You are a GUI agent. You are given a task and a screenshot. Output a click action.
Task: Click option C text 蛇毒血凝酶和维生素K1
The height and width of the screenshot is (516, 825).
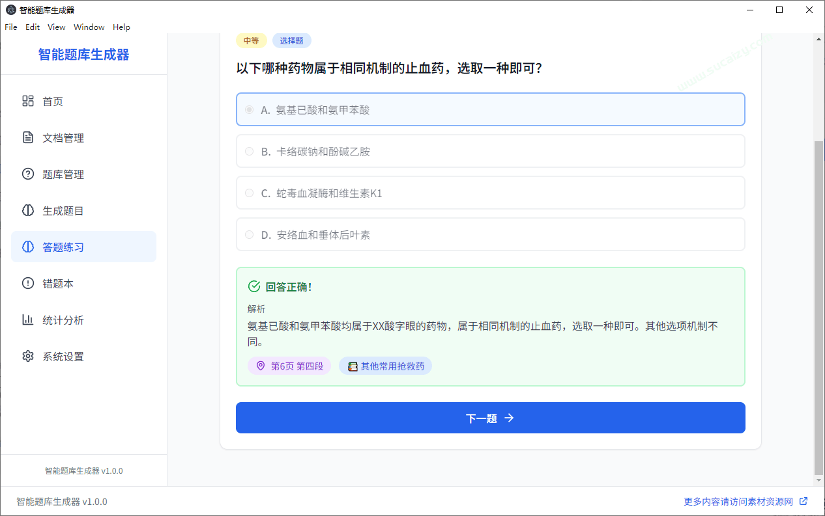pos(329,193)
